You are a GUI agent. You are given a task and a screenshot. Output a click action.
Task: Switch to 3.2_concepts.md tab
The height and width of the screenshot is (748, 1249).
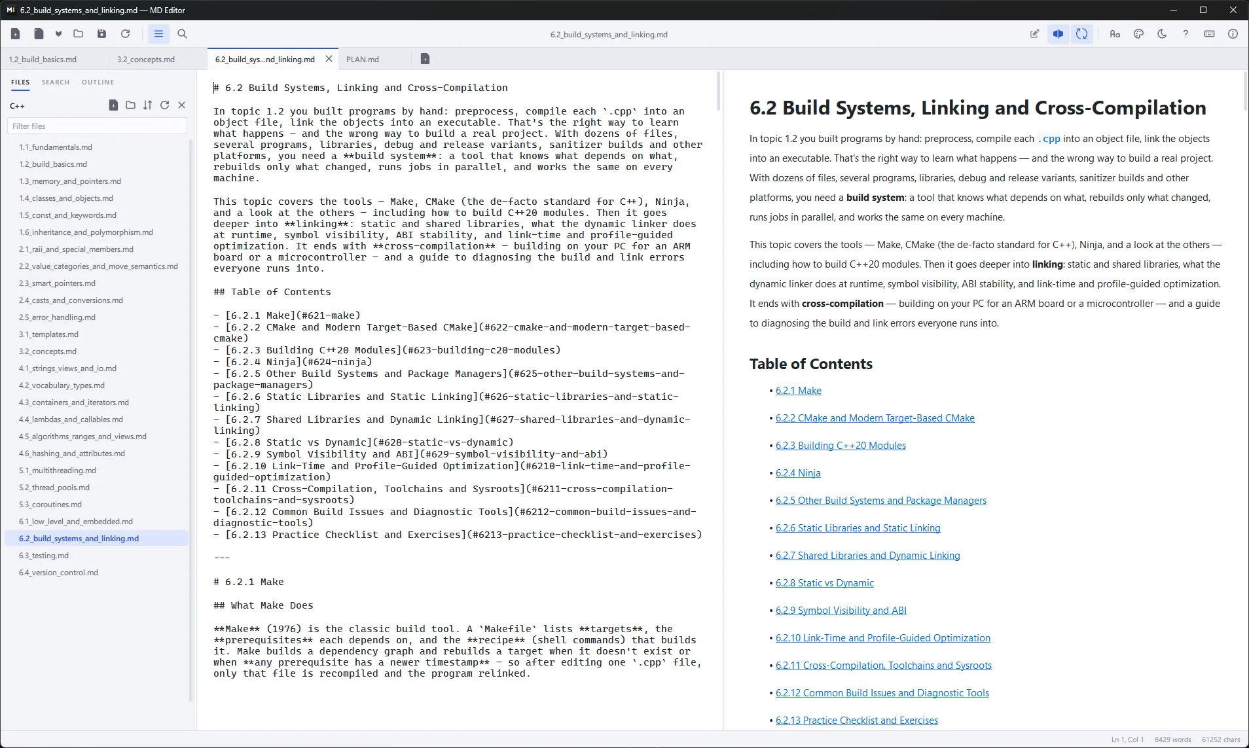(146, 60)
